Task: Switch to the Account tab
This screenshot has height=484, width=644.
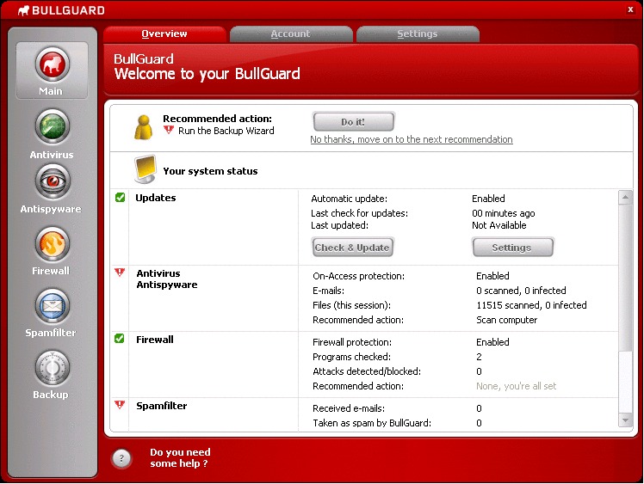Action: coord(291,34)
